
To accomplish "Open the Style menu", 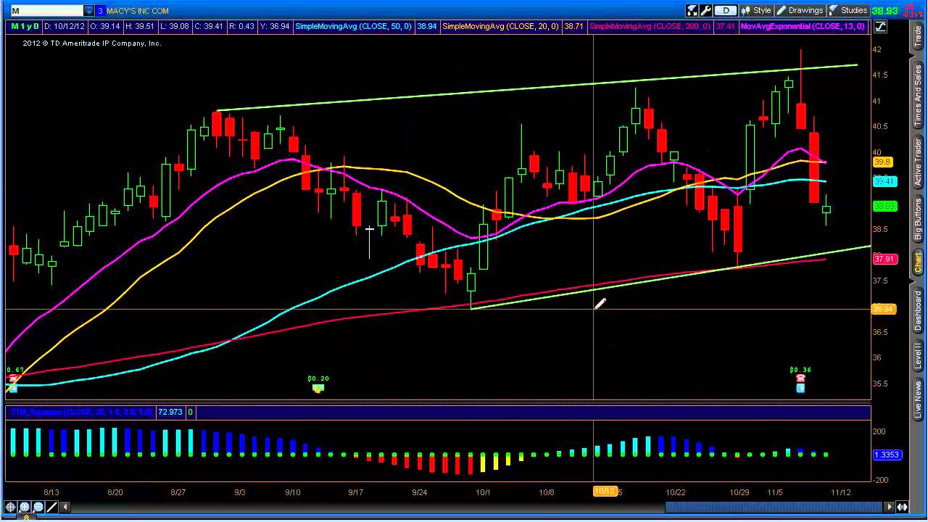I will point(756,10).
